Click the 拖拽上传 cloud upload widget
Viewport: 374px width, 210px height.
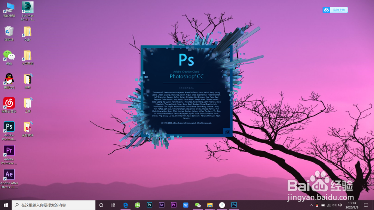pos(335,10)
